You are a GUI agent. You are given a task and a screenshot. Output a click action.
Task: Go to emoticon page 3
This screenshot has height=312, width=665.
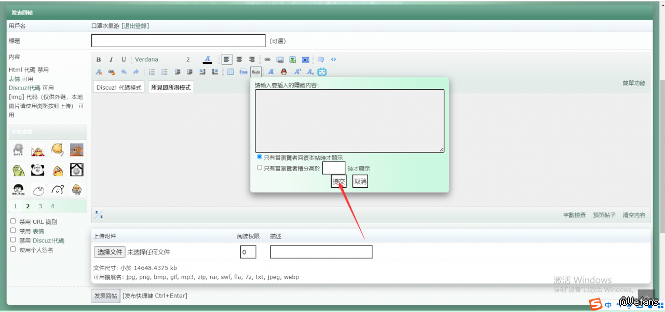(x=40, y=206)
